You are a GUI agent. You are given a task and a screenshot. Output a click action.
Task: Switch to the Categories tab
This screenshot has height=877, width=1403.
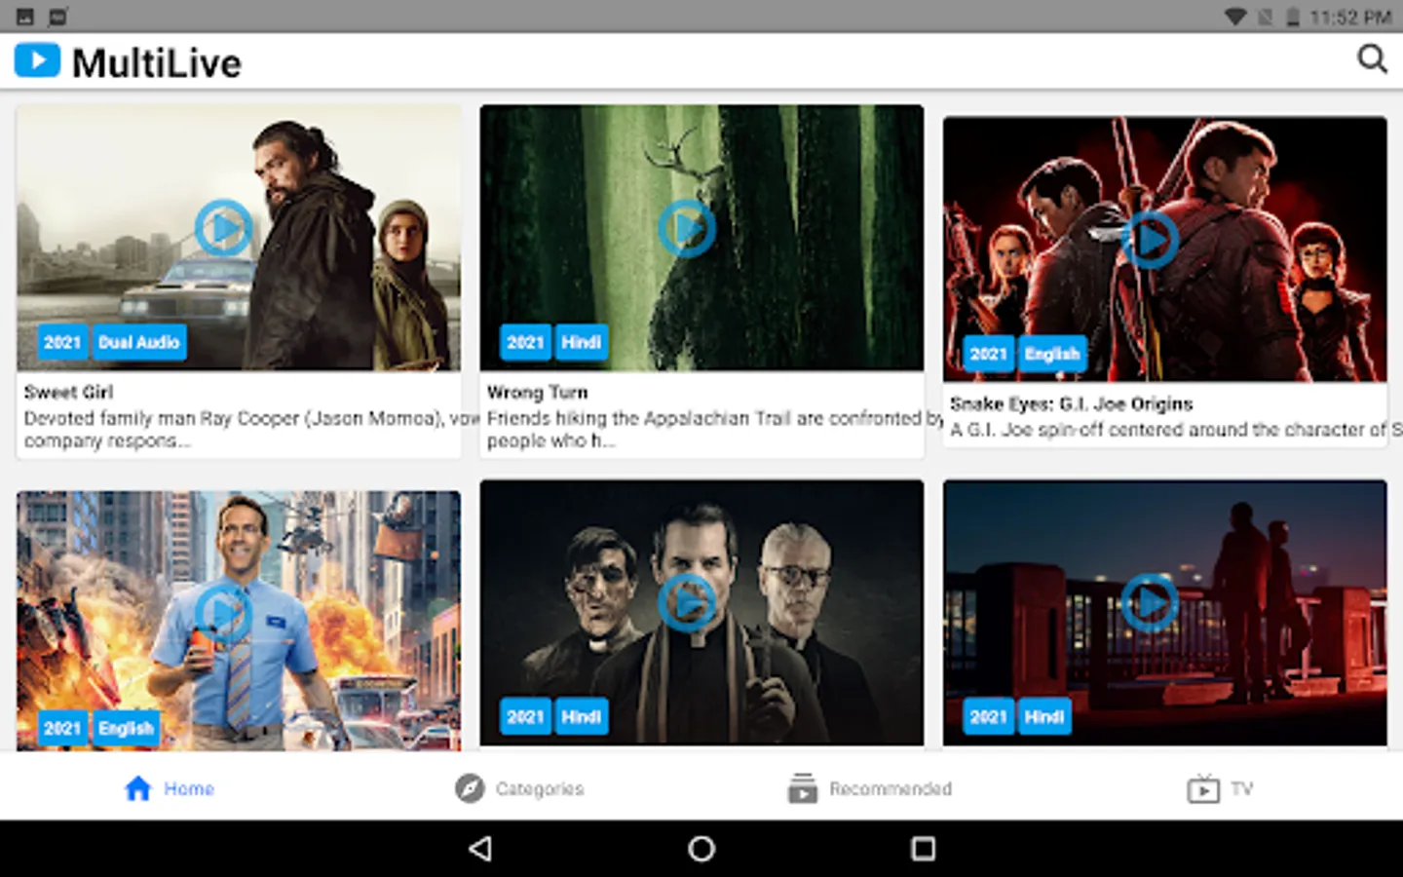(x=519, y=788)
